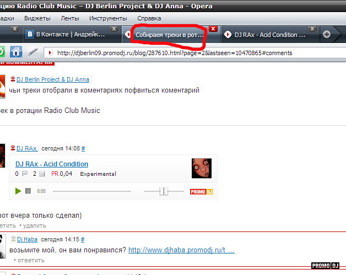Switch to the DJ RAx - Acid Condition tab
Screen dimensions: 346x275
point(270,35)
